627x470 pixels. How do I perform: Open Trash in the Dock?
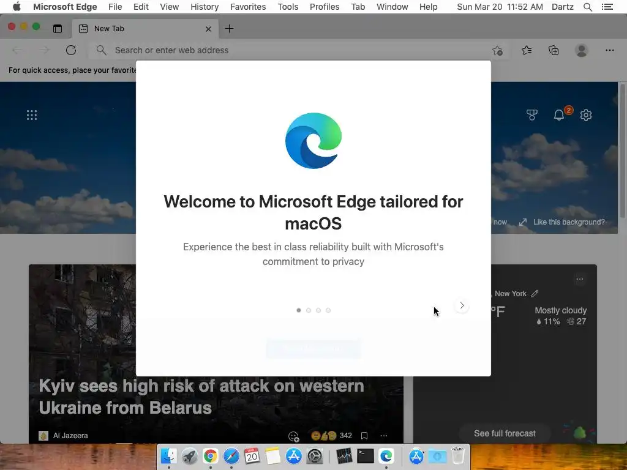[x=458, y=456]
